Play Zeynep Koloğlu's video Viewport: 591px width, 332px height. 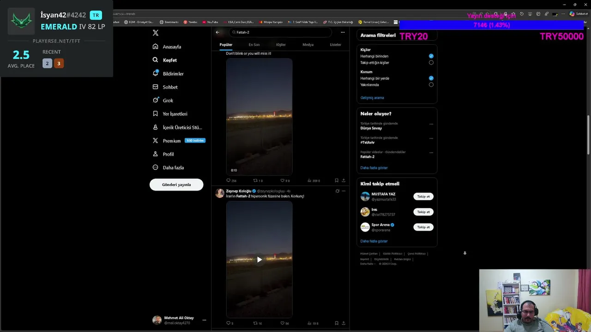click(x=259, y=260)
